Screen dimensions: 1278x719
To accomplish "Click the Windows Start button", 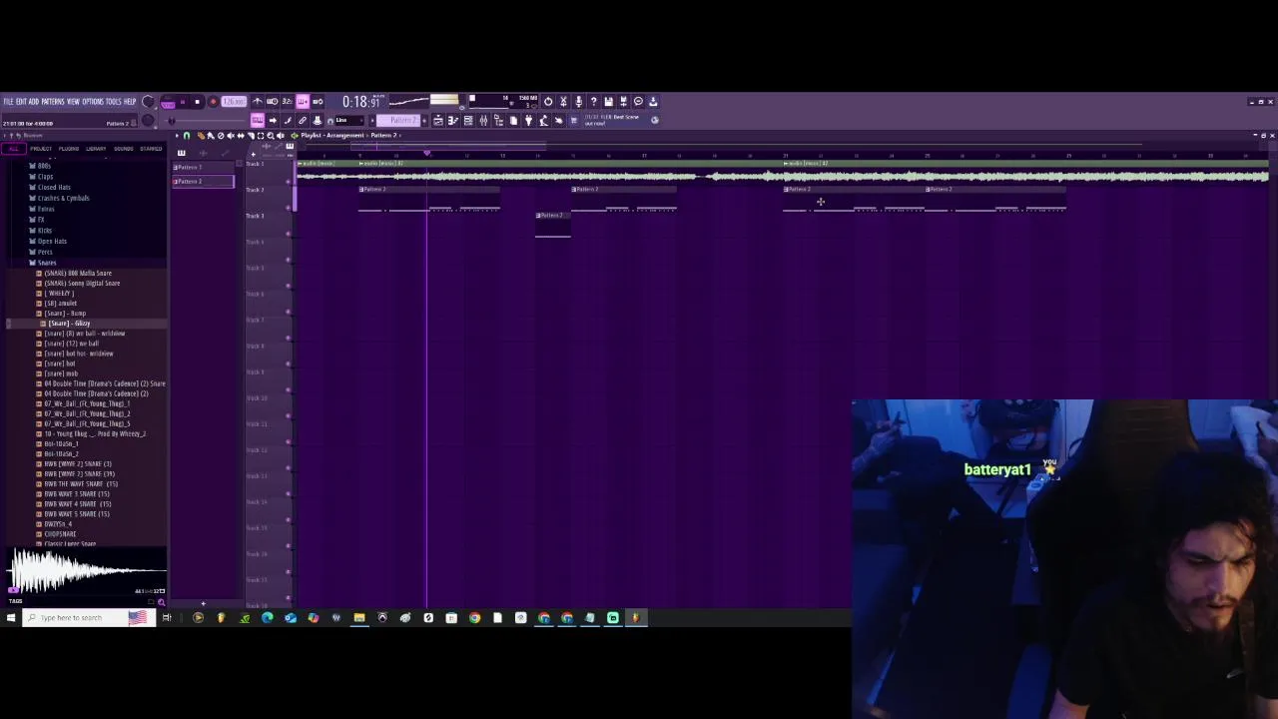I will (x=10, y=617).
